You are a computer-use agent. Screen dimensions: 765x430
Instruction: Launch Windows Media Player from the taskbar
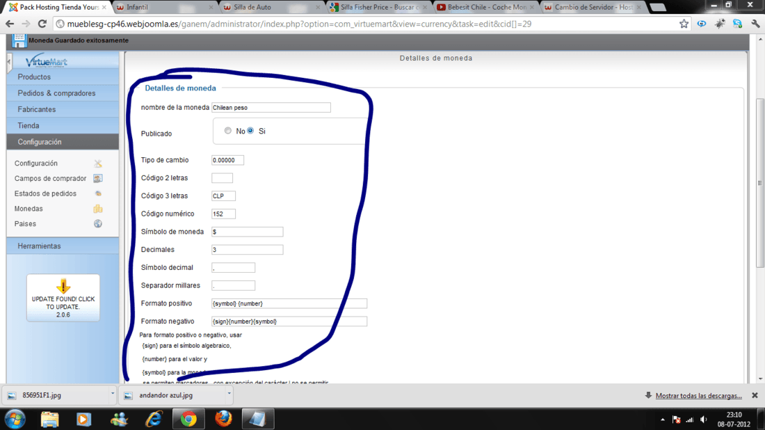tap(84, 419)
